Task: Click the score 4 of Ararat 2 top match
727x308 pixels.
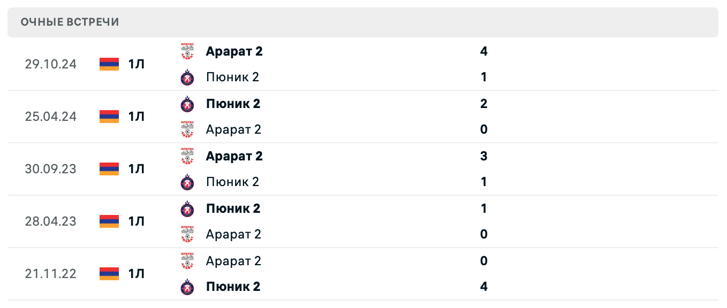Action: [483, 51]
